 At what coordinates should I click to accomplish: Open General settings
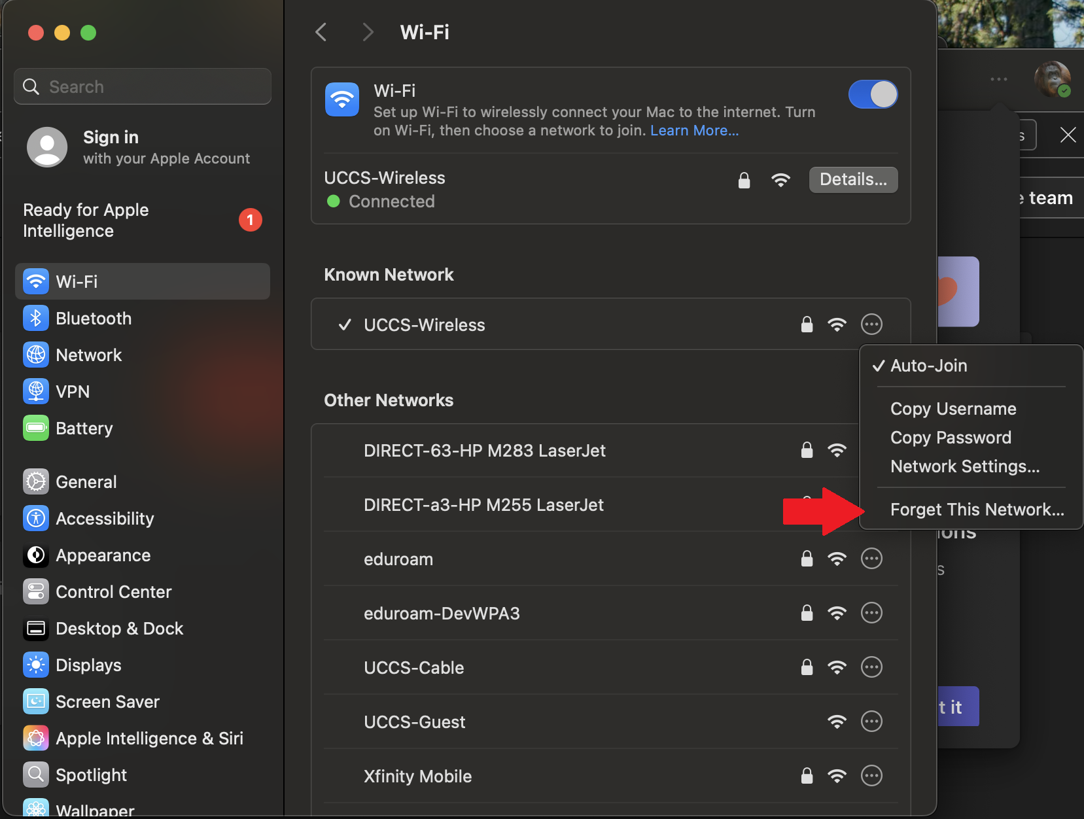coord(143,481)
